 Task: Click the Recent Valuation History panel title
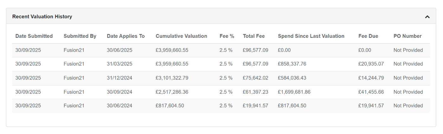pos(42,16)
